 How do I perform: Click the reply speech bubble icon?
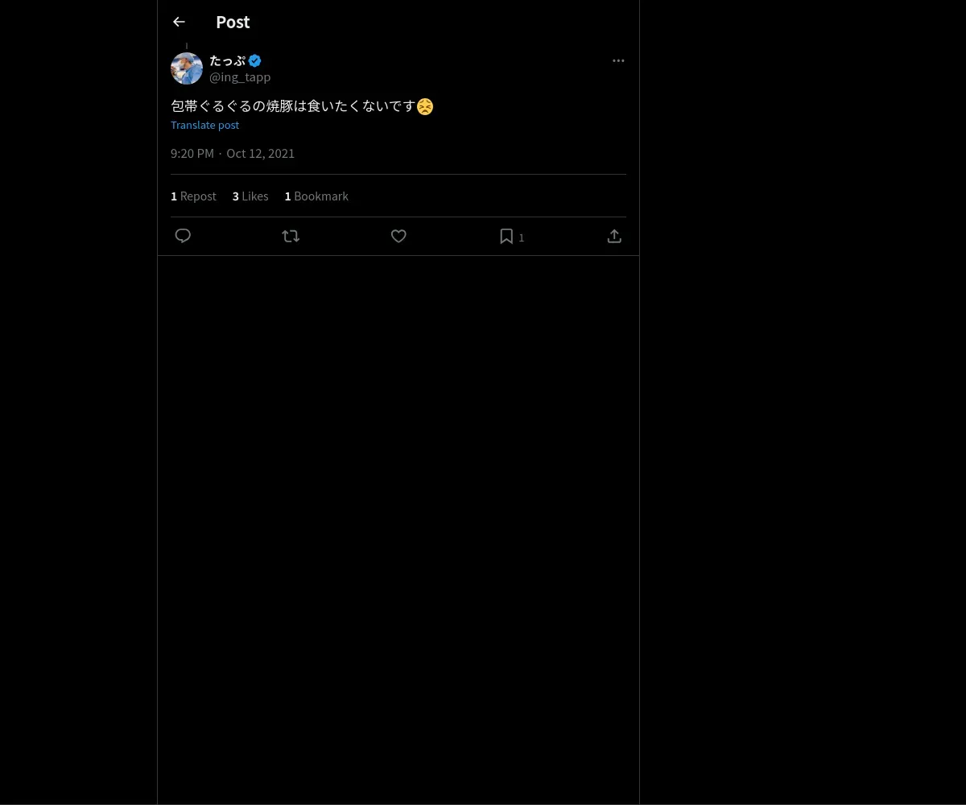[x=183, y=236]
